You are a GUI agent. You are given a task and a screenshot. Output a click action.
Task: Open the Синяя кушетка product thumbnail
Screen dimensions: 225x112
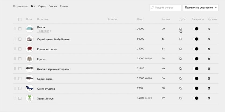pos(30,88)
